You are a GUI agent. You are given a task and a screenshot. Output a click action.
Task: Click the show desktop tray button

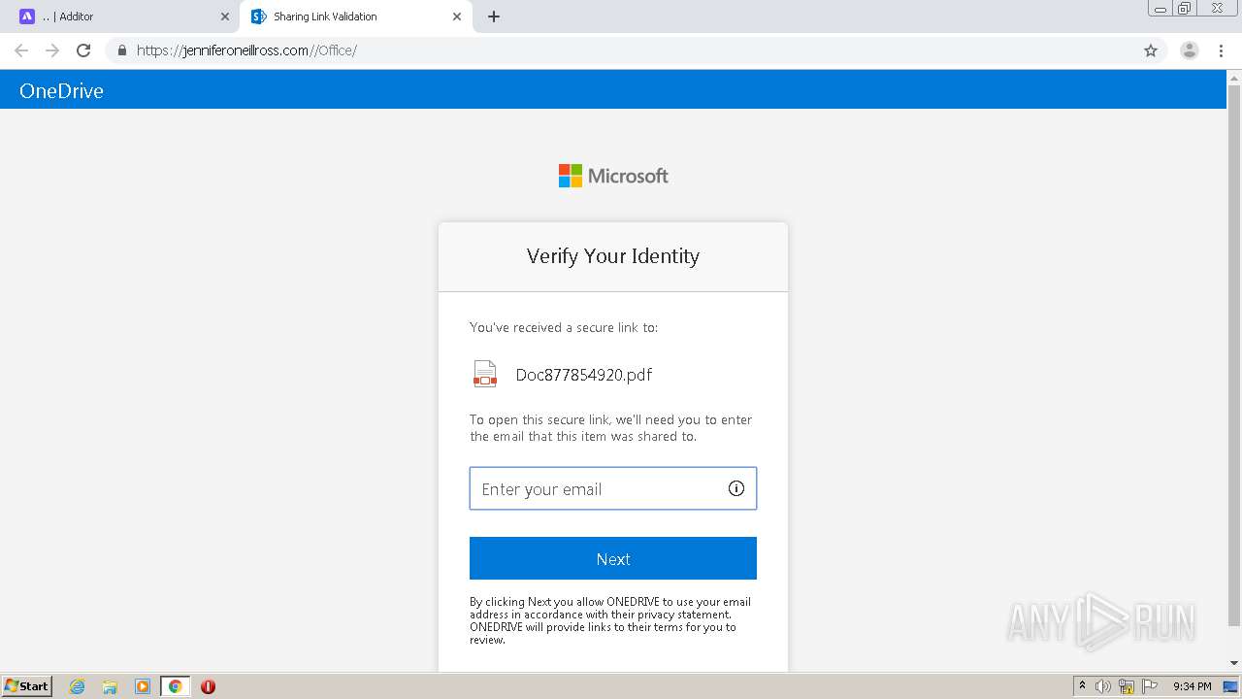1231,686
